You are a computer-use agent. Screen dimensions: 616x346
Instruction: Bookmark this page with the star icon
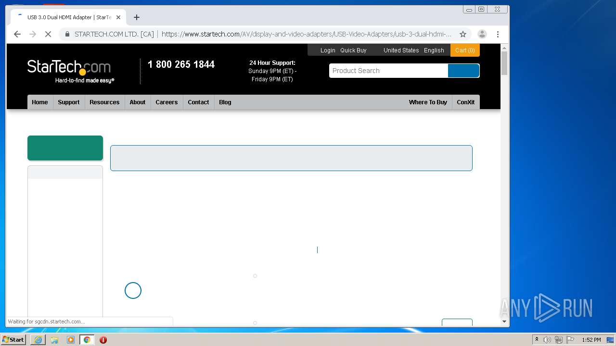point(463,34)
